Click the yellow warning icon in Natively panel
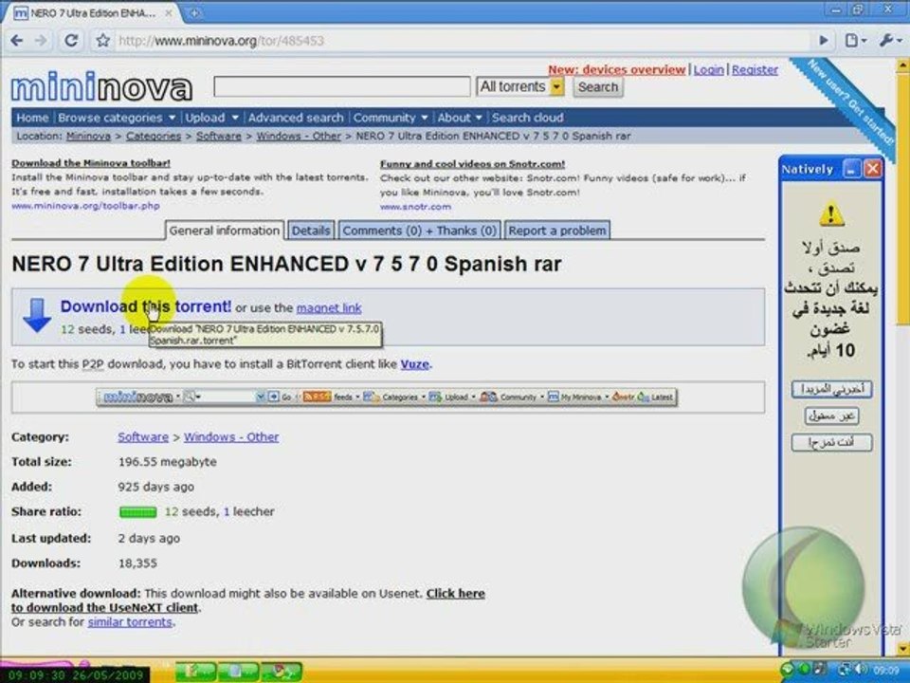The image size is (910, 683). tap(831, 213)
